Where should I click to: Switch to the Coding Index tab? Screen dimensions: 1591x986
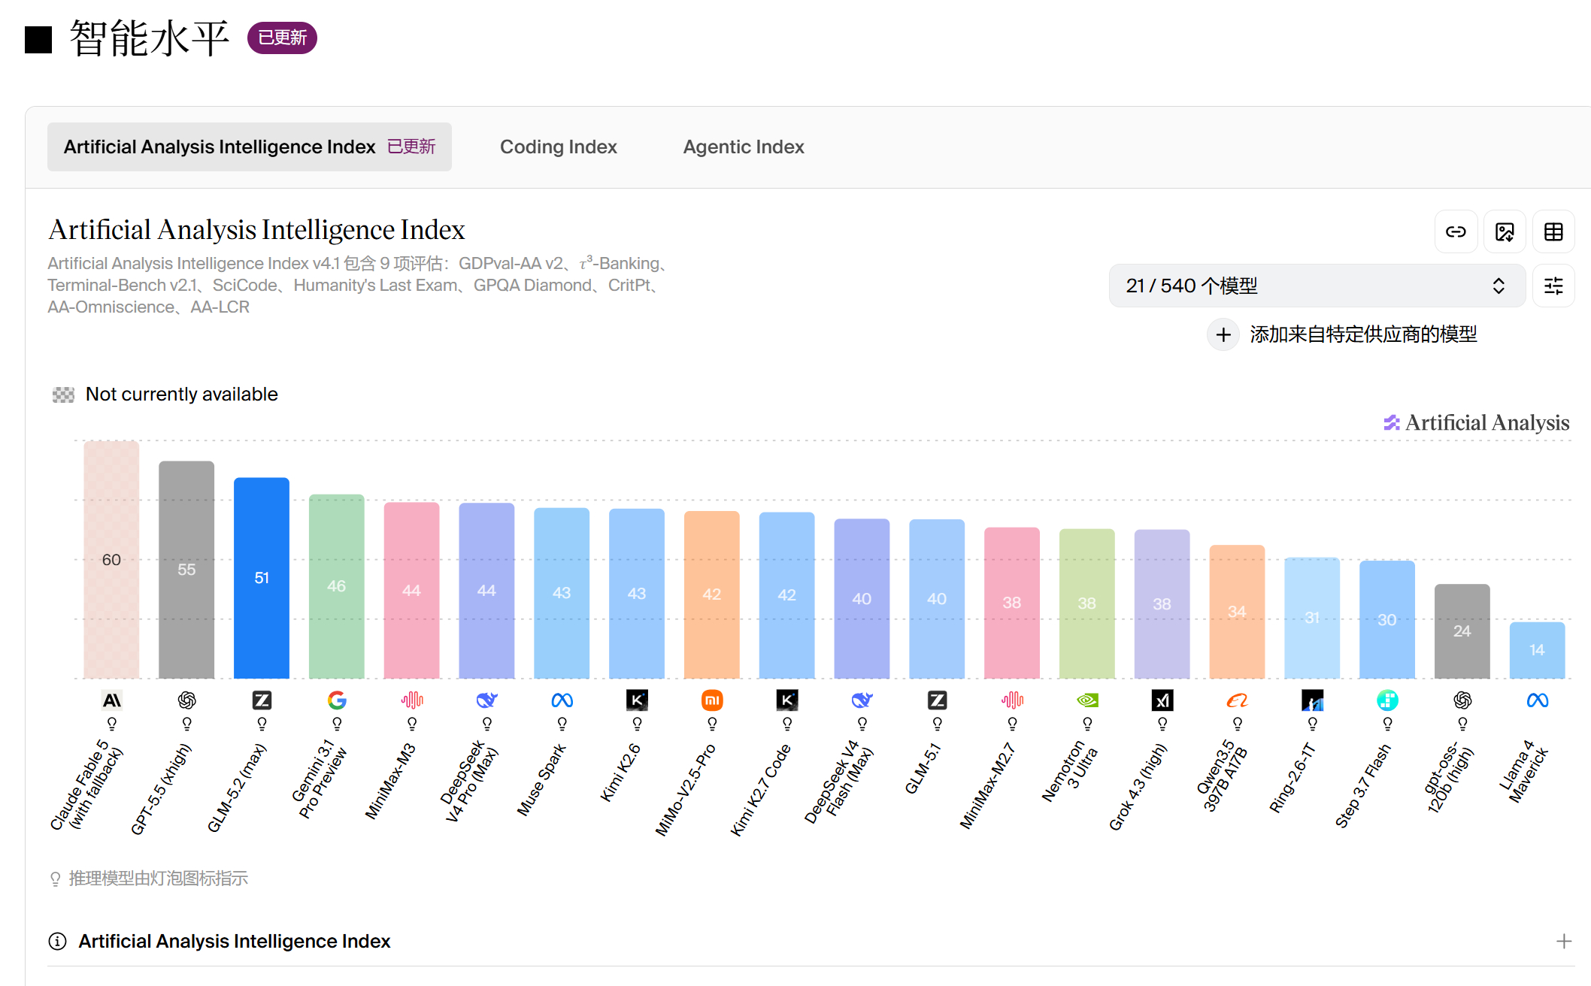coord(559,147)
